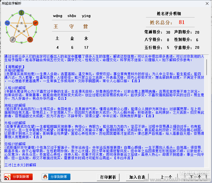Image resolution: width=212 pixels, height=183 pixels.
Task: Click the 人格10的解释 section heading
Action: click(15, 88)
